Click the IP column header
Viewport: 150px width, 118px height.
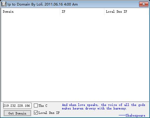coord(82,11)
